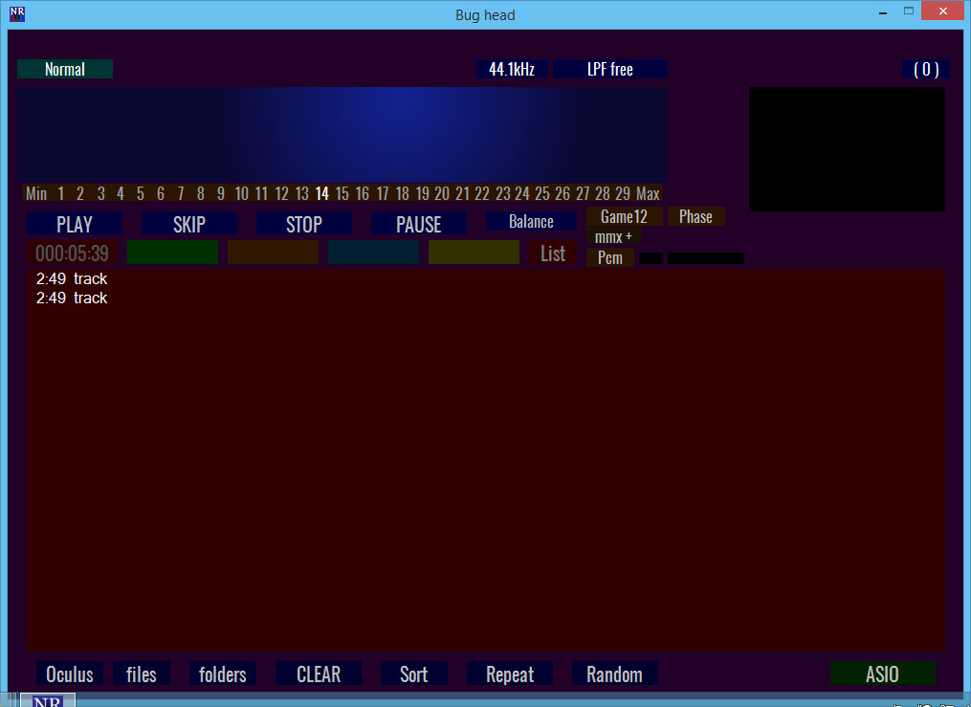Stop playback with STOP button

tap(304, 224)
